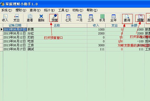Show the 一月 one-month records icon

[79, 18]
